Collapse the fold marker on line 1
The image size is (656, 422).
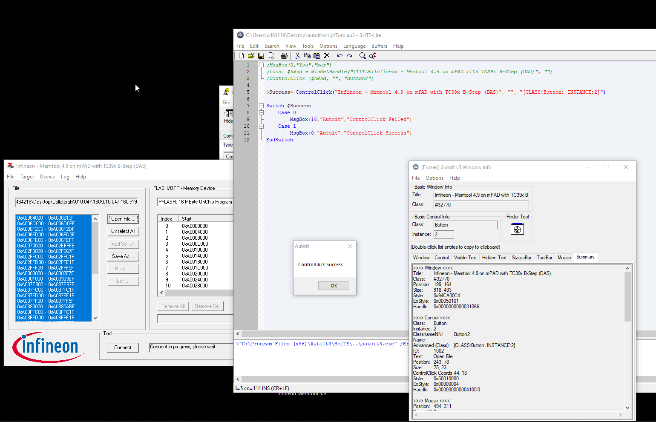pyautogui.click(x=261, y=65)
